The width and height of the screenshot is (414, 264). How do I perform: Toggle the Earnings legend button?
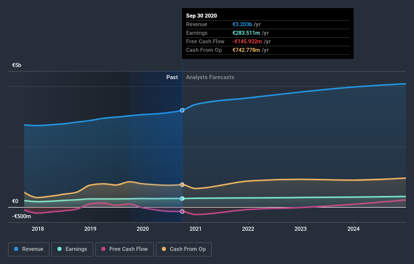(x=72, y=249)
